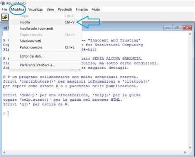The height and width of the screenshot is (157, 195).
Task: Close the Modifica menu in the menu bar
Action: point(18,9)
